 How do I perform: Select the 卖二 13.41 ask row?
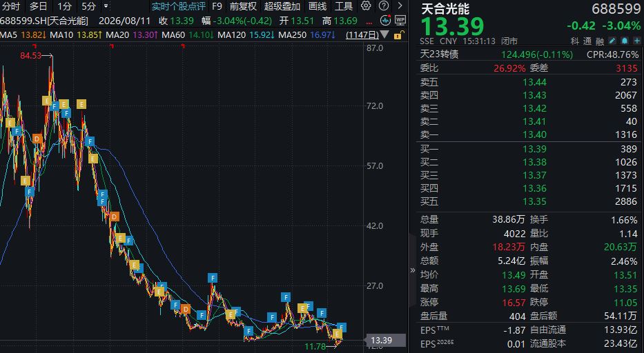[529, 121]
